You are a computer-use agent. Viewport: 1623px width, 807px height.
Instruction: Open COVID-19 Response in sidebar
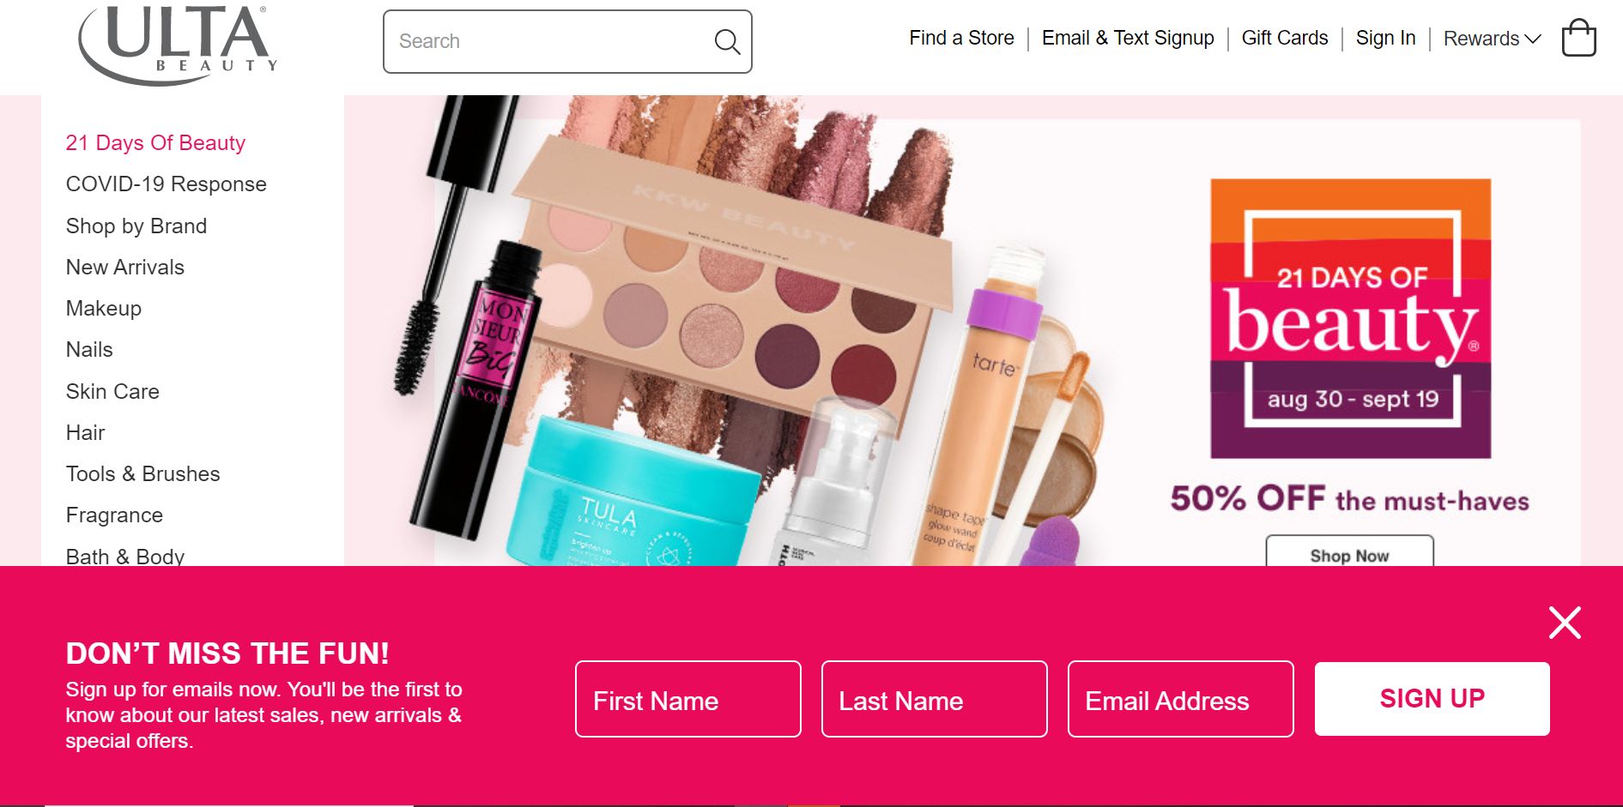pos(166,184)
